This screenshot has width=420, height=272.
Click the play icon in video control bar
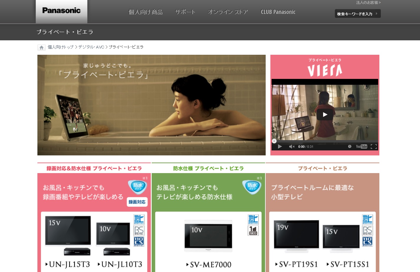pos(280,147)
